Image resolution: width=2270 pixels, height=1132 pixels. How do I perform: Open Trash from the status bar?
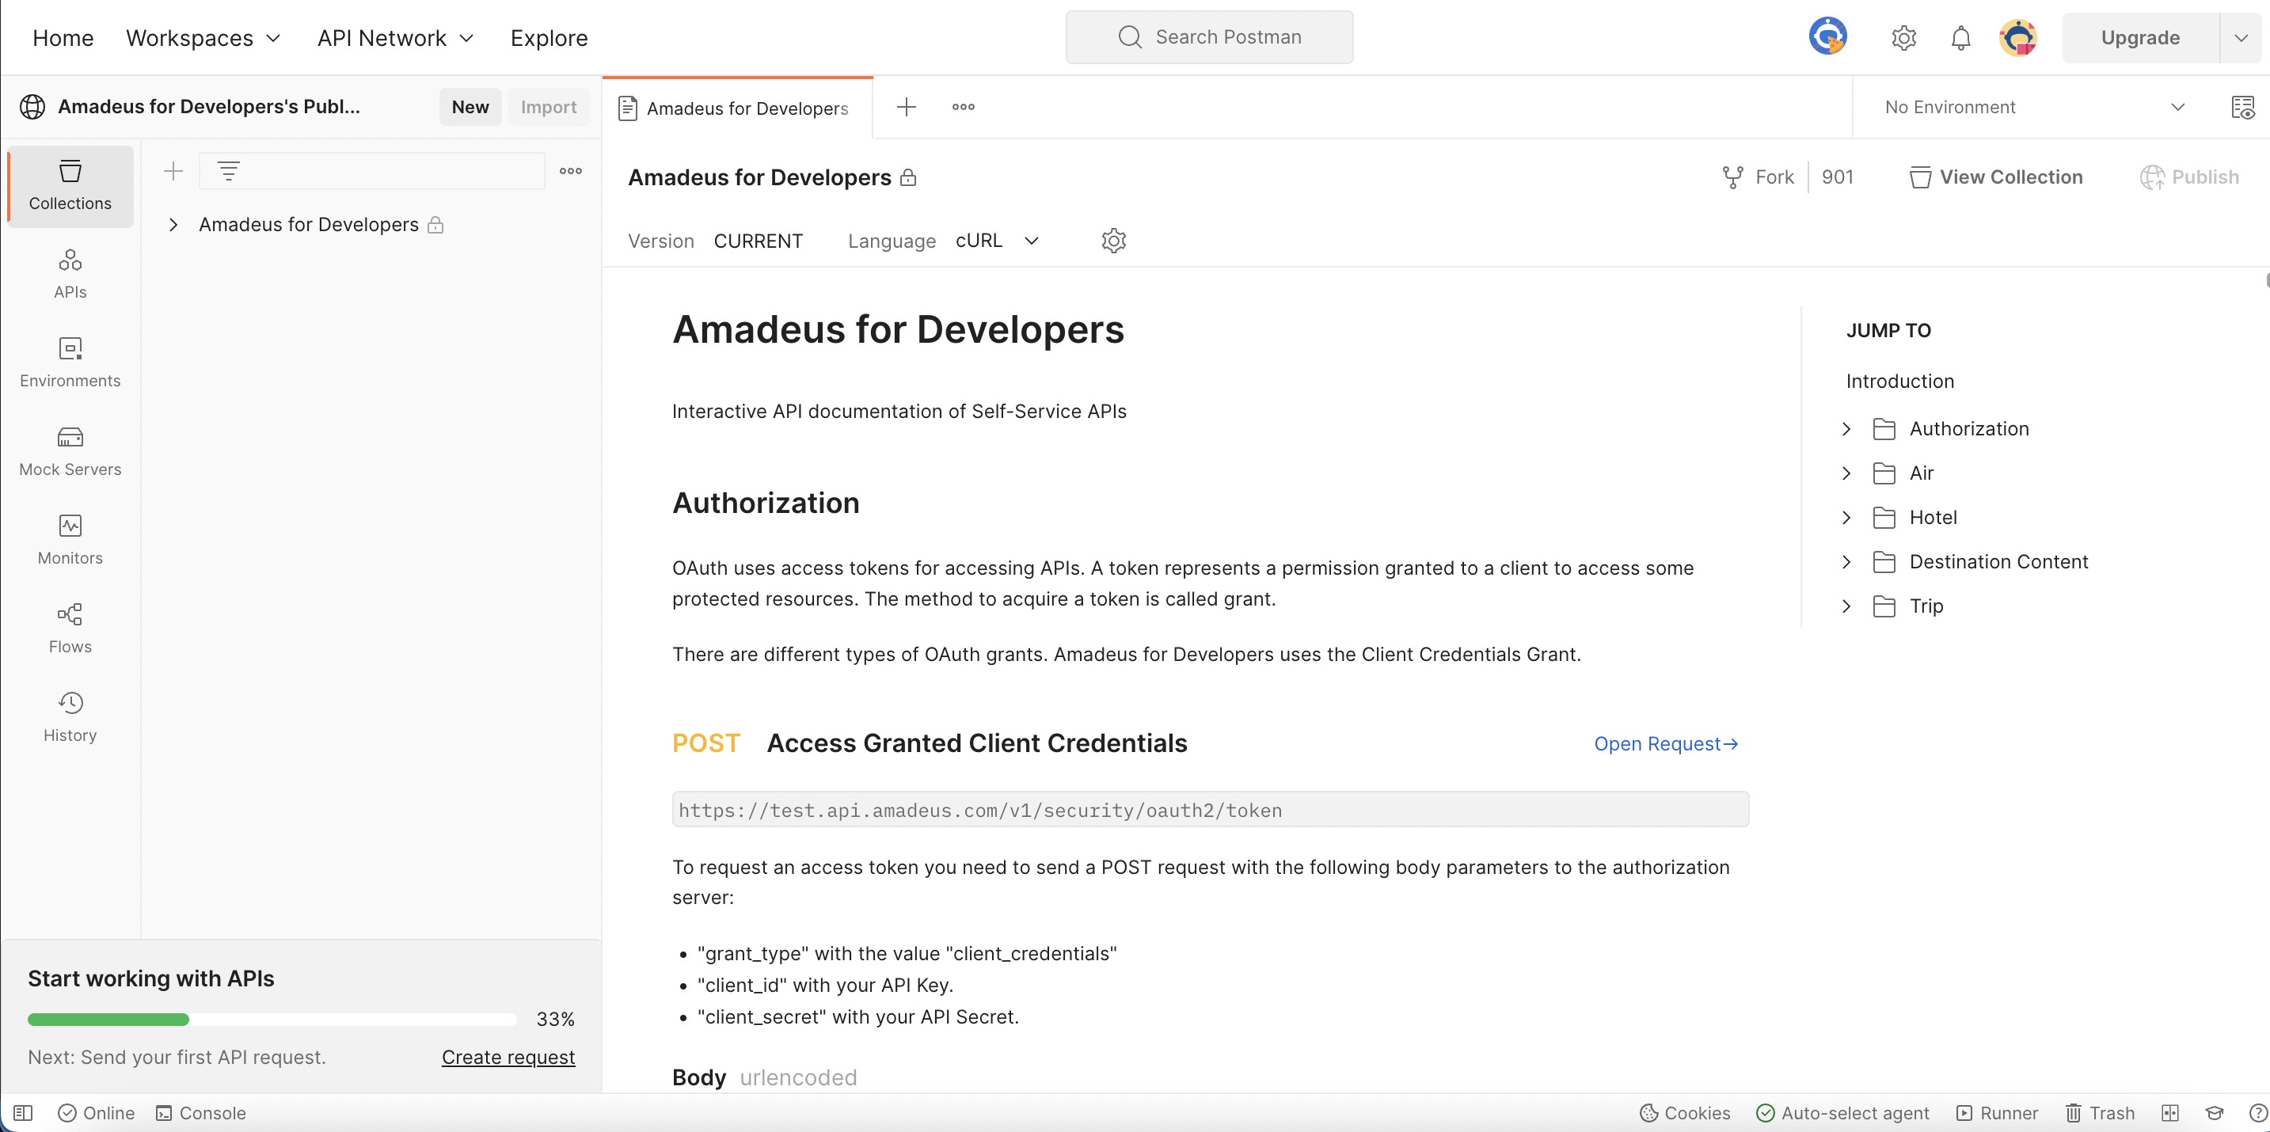coord(2101,1113)
